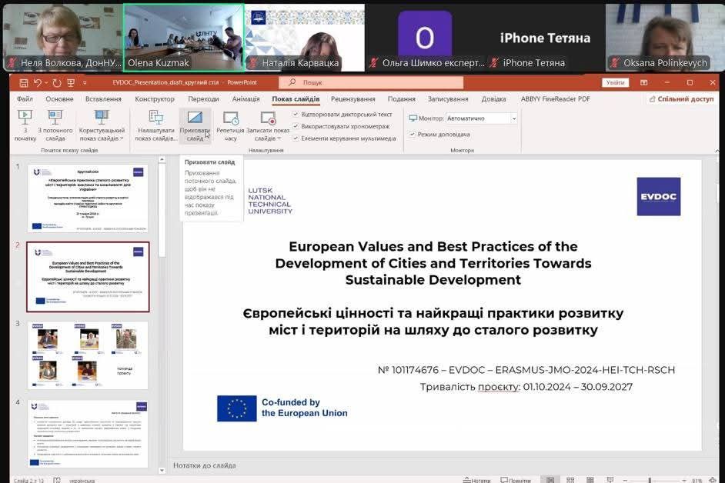Switch to the Анімація tab
Viewport: 725px width, 483px height.
tap(246, 99)
